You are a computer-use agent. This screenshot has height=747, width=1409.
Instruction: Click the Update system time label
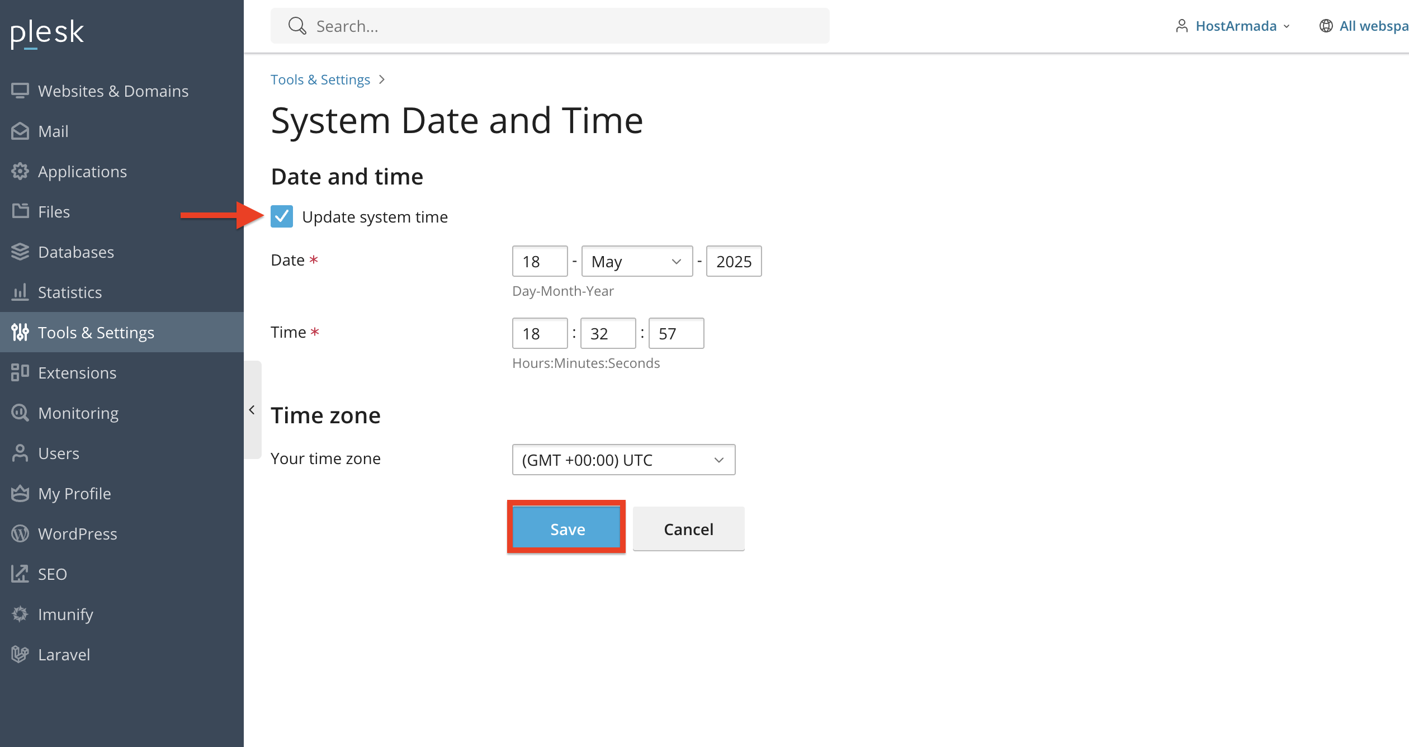point(375,216)
